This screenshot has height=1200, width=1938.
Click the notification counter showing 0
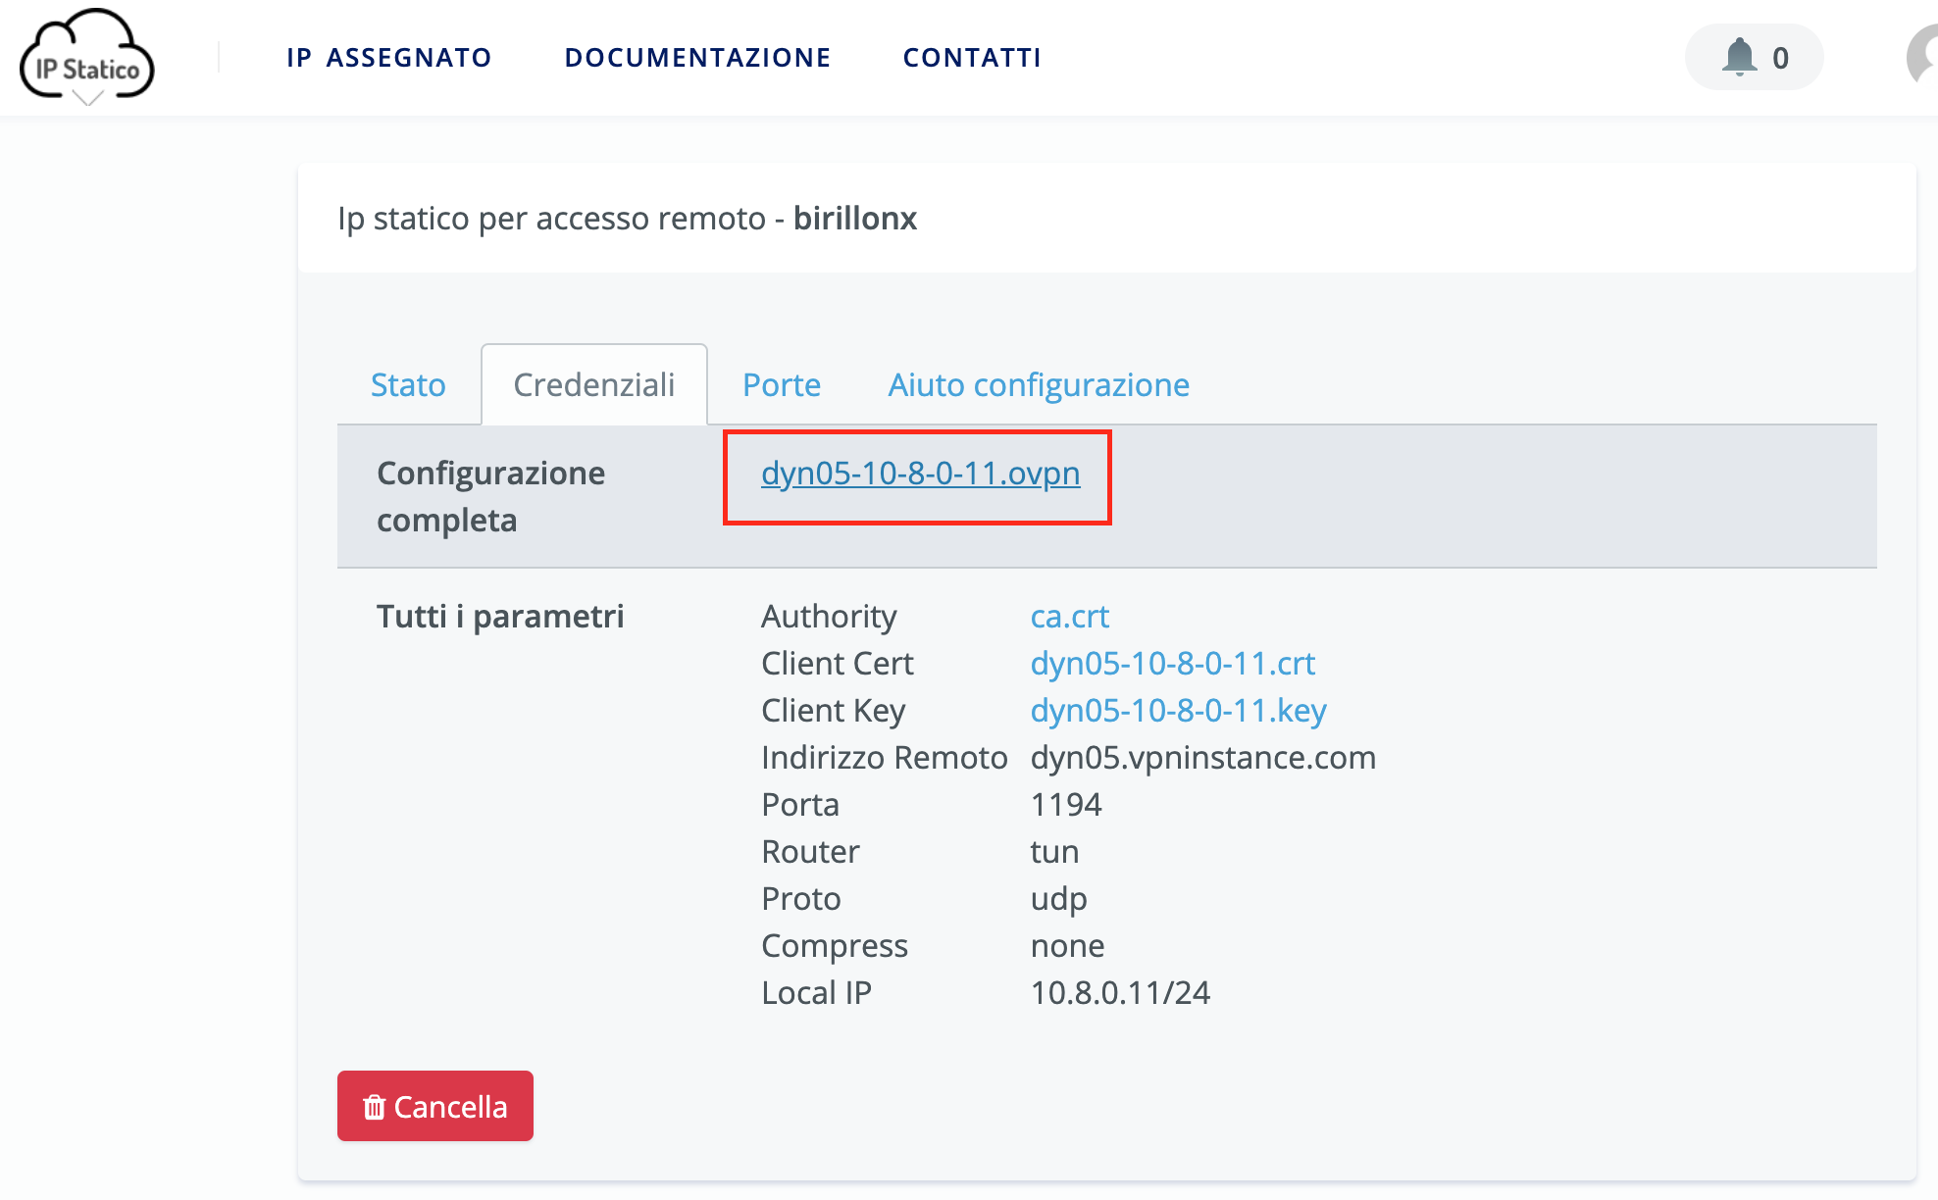pos(1778,57)
